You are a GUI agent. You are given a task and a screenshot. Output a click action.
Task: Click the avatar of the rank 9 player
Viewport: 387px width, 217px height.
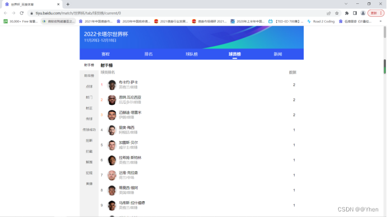pyautogui.click(x=112, y=205)
